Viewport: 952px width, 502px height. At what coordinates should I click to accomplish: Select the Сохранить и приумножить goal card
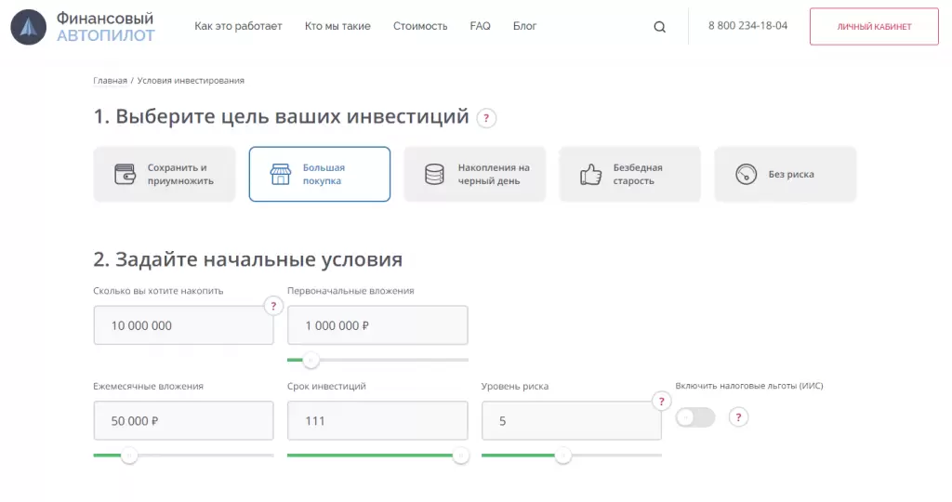click(164, 174)
